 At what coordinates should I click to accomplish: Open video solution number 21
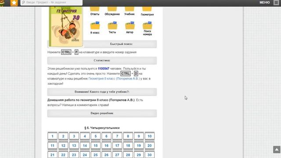(x=53, y=154)
